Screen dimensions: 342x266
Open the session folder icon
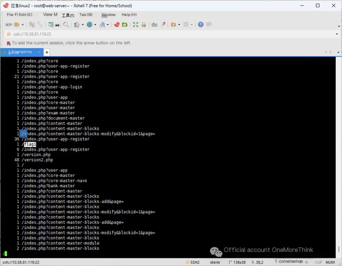click(x=17, y=25)
